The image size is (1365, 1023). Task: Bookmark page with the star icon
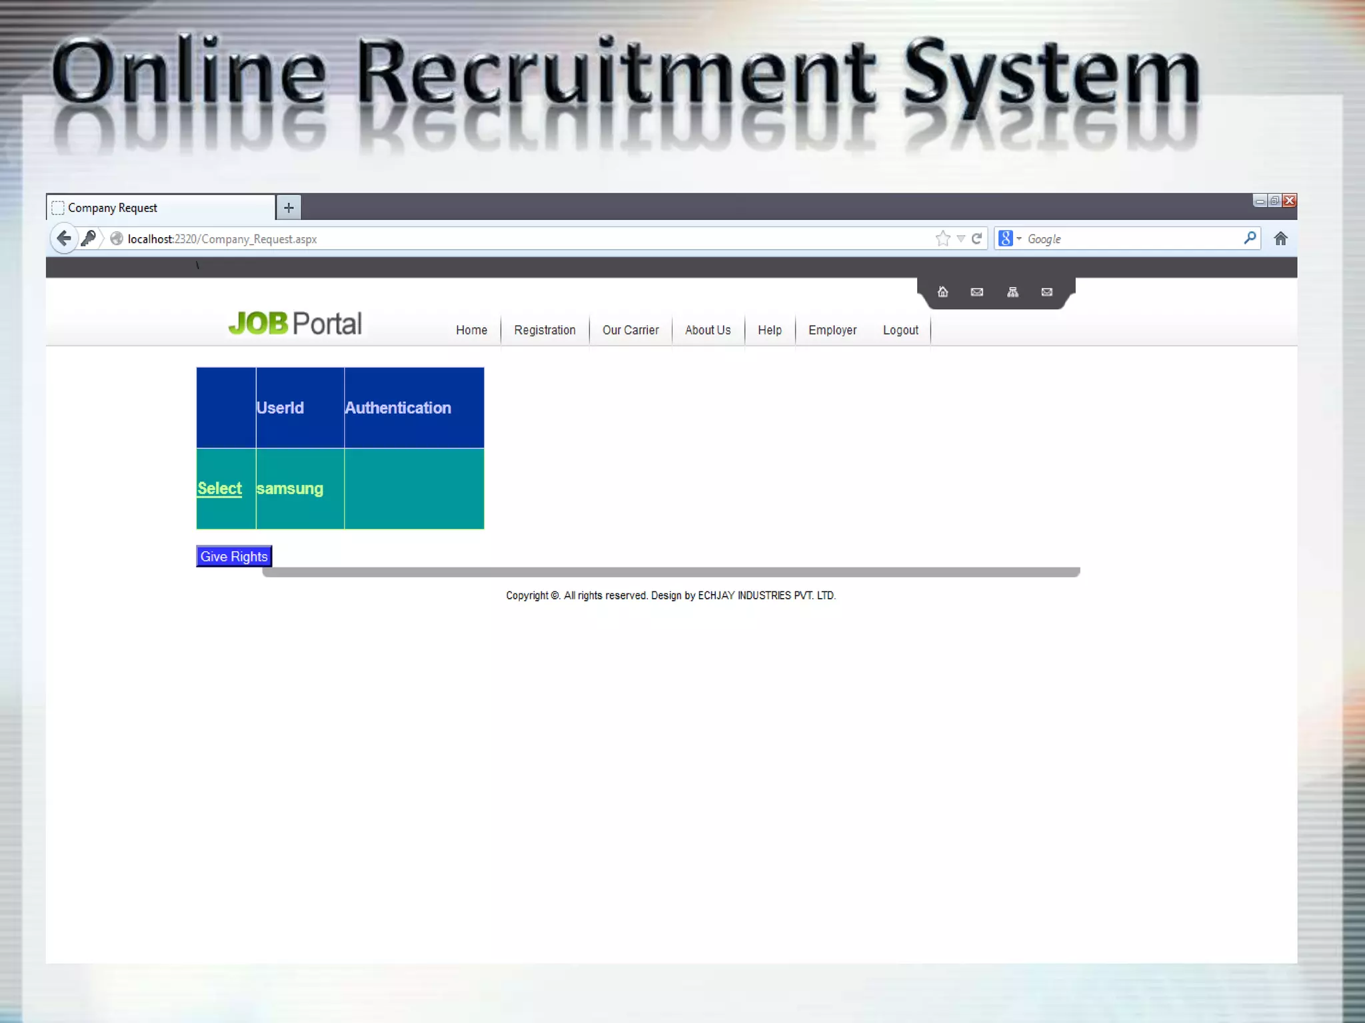pos(942,238)
